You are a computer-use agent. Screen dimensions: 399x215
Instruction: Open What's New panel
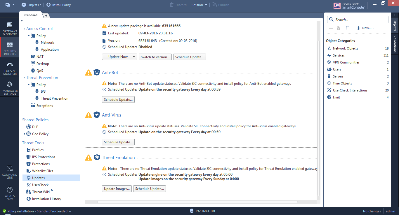click(x=10, y=193)
